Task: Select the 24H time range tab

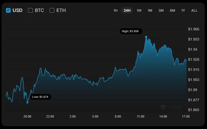Action: [127, 10]
